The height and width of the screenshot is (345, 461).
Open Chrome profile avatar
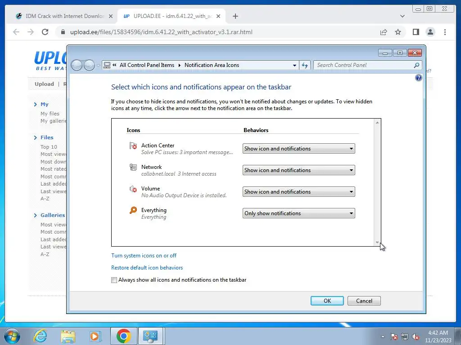pos(430,32)
